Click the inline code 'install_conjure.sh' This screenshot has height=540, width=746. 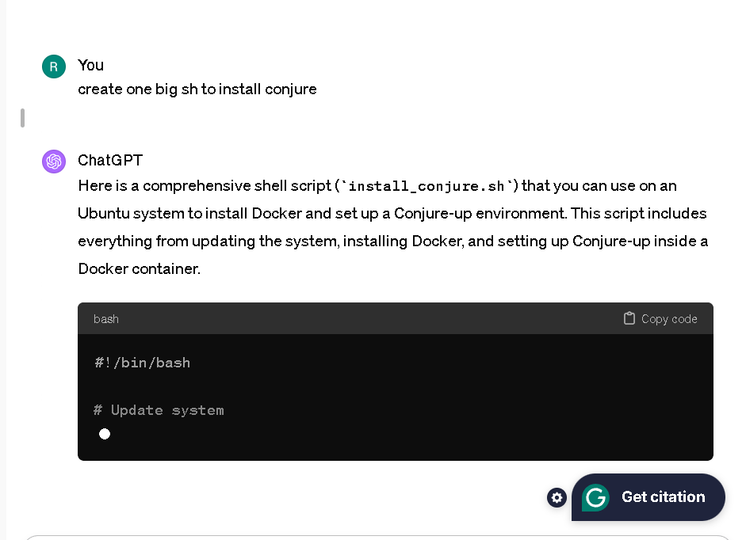tap(427, 186)
